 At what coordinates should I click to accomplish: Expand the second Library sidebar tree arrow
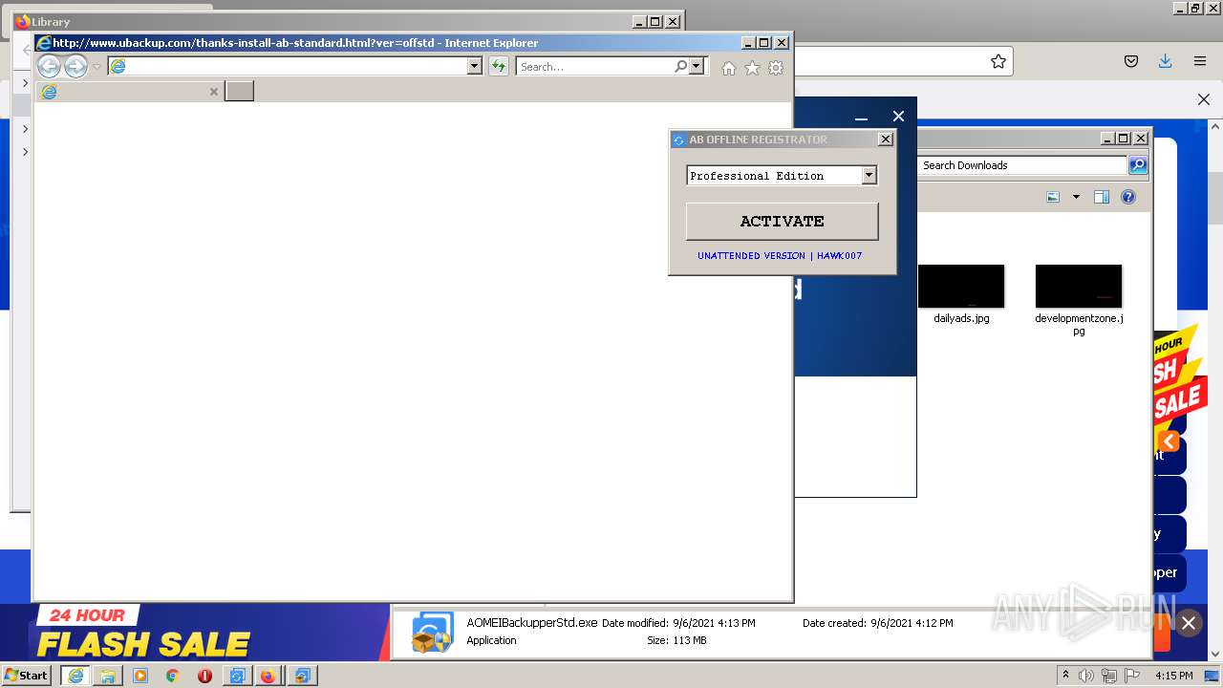coord(25,127)
